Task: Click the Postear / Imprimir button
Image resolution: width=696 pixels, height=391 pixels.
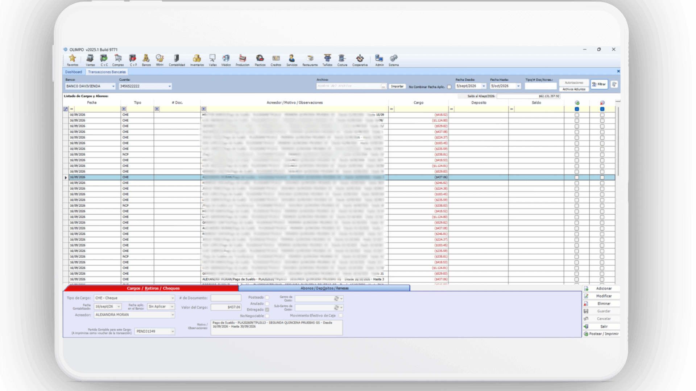Action: 601,334
